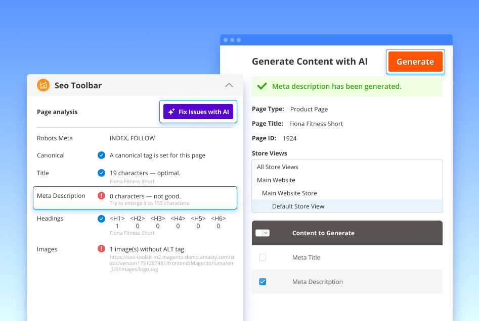Click the Headings blue checkmark status icon
Image resolution: width=479 pixels, height=321 pixels.
(101, 219)
